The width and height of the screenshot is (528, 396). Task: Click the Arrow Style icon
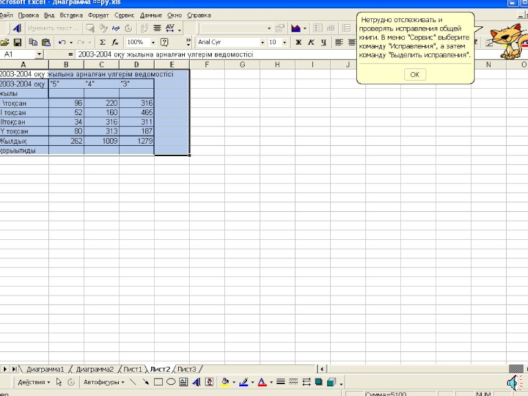point(306,382)
